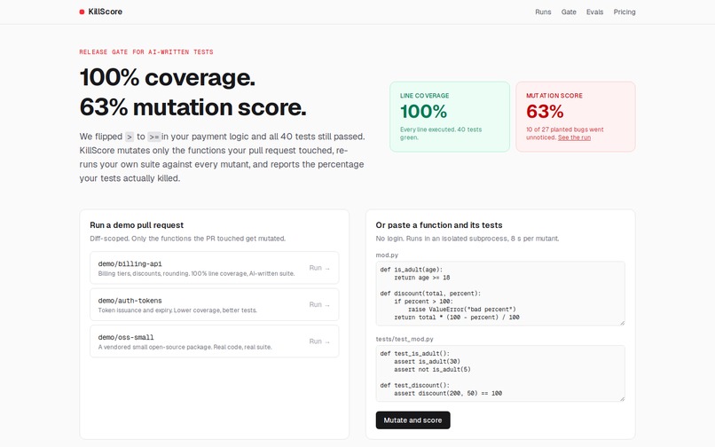This screenshot has width=715, height=447.
Task: Grab the mod.py textarea resize handle
Action: pyautogui.click(x=622, y=323)
